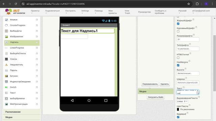The width and height of the screenshot is (216, 121).
Task: Expand the Медиа palette section
Action: click(x=22, y=117)
